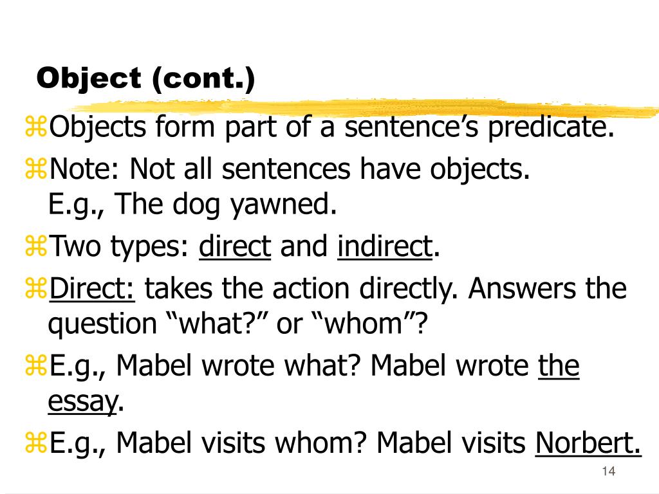Click the bullet before 'E.g., Mabel wrote what?'
This screenshot has width=659, height=494.
click(36, 365)
